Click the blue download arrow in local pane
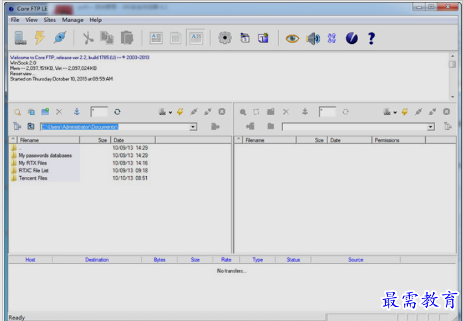 76,112
